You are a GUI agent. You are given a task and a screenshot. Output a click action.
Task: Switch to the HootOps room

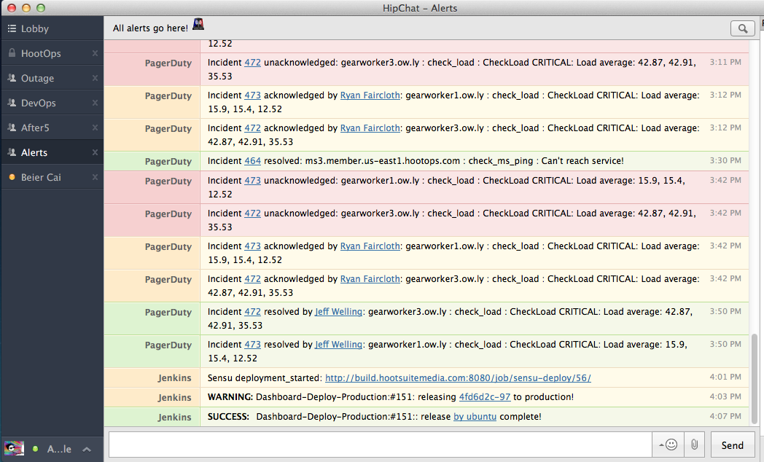tap(52, 53)
